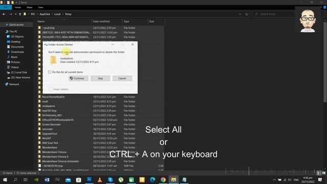This screenshot has height=184, width=327.
Task: Open (D:) New Volume in navigation pane
Action: click(20, 77)
